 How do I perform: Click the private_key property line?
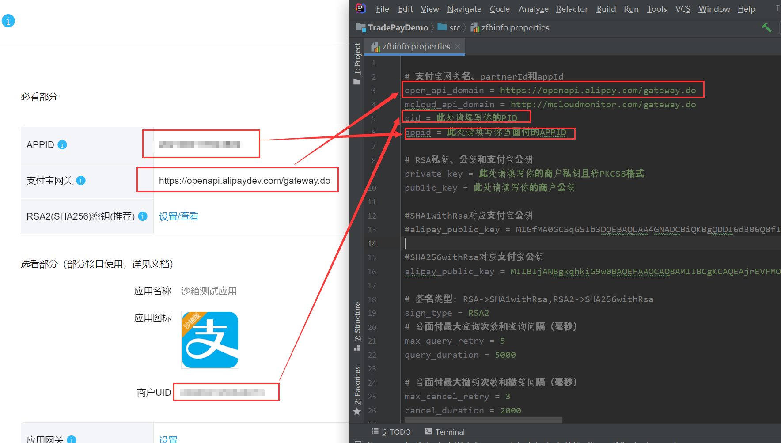[524, 174]
